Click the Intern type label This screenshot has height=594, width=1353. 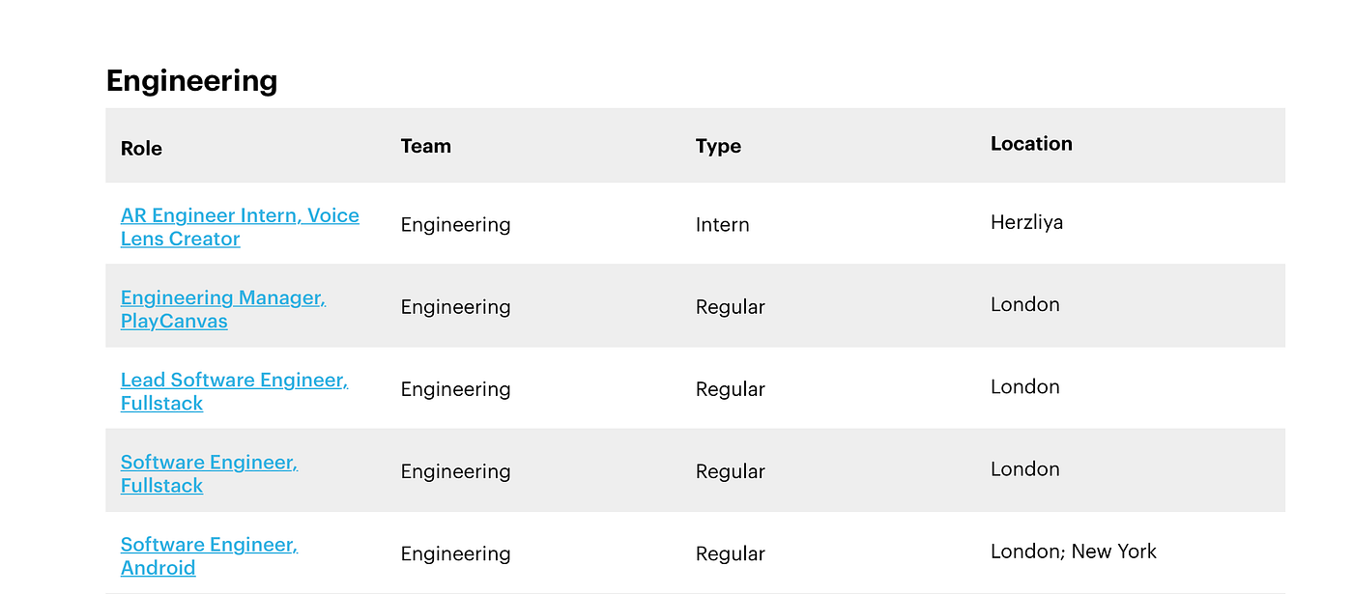[x=722, y=224]
